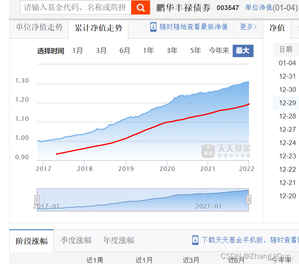Viewport: 299px width, 264px height.
Task: Open the 随时随地查看最新净值 link
Action: click(x=194, y=27)
